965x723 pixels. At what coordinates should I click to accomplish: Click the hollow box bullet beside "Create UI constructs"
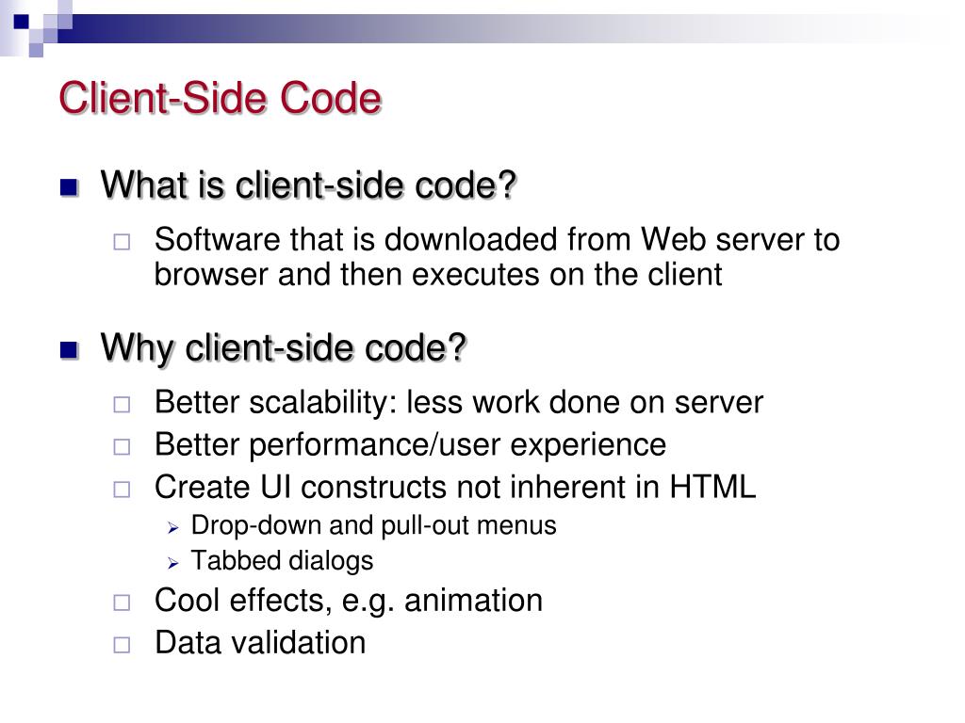coord(122,490)
